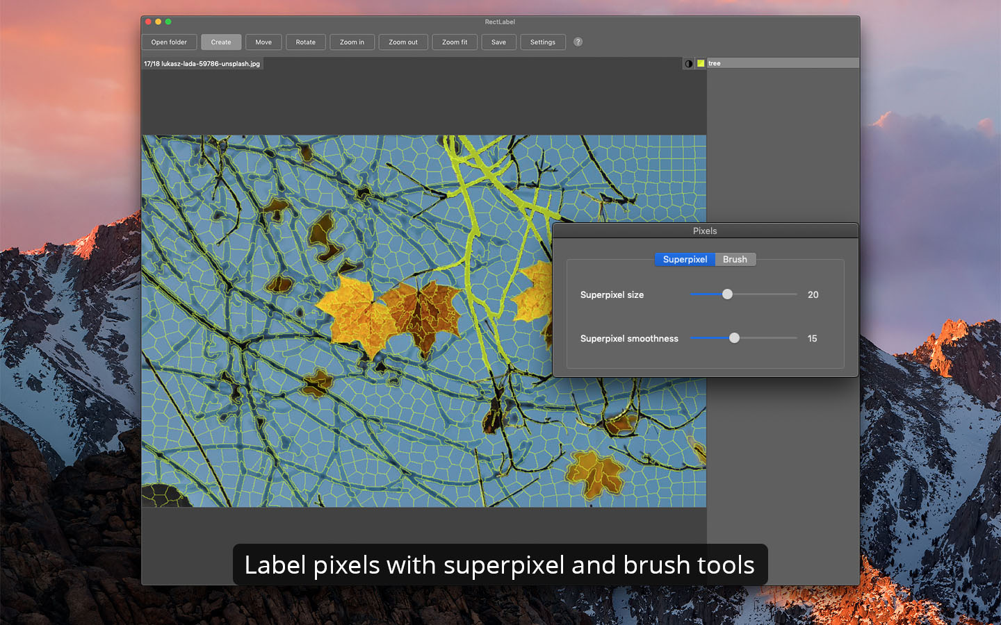The image size is (1001, 625).
Task: Click the yellow tree label color swatch
Action: coord(701,63)
